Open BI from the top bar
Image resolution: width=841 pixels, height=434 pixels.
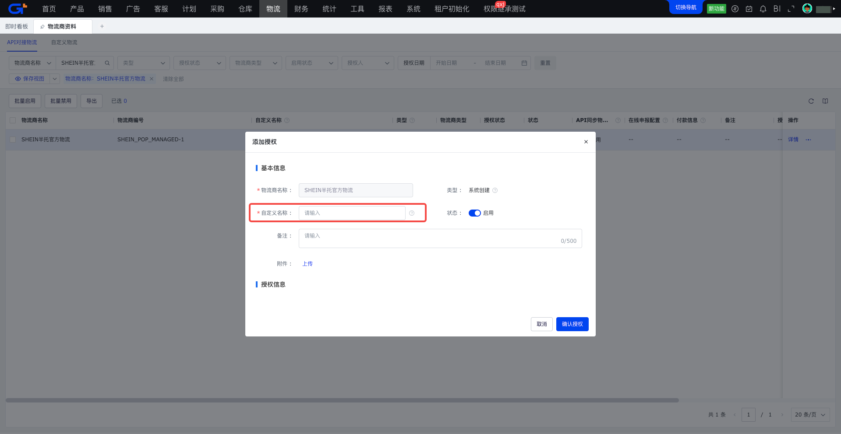(x=777, y=9)
